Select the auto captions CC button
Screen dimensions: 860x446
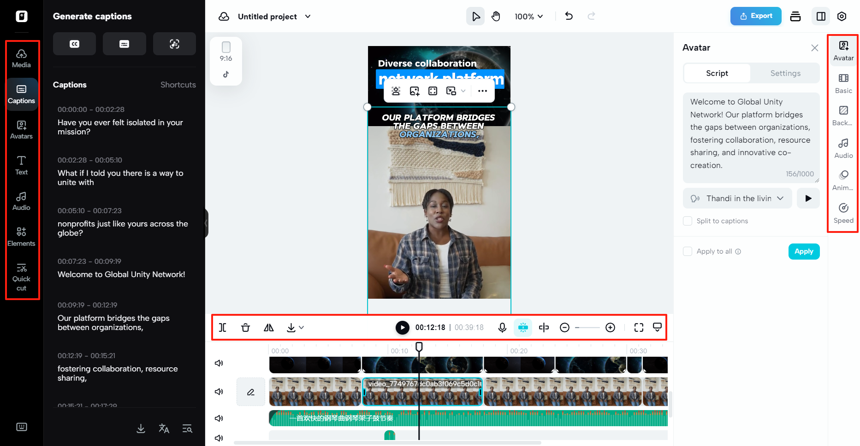click(x=74, y=44)
